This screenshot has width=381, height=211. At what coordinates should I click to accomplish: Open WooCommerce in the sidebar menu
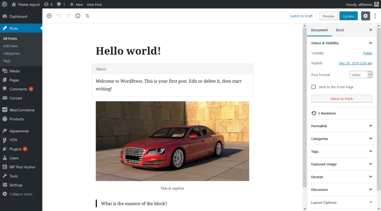tap(22, 110)
